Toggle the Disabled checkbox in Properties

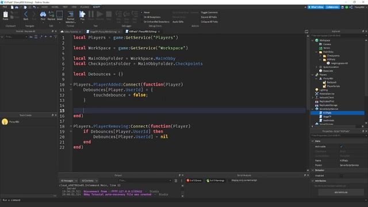click(x=342, y=176)
